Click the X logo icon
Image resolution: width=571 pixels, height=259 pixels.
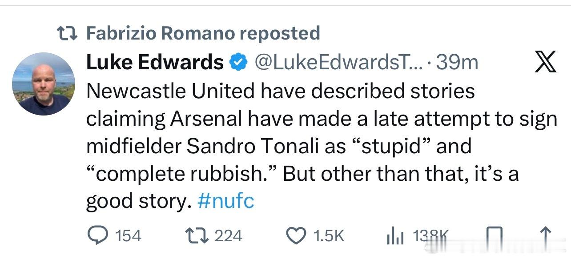point(544,62)
